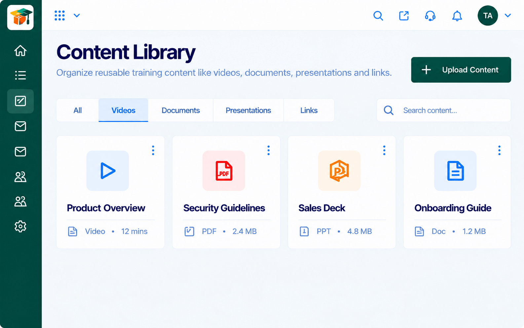524x328 pixels.
Task: Switch to the Presentations tab
Action: (248, 110)
